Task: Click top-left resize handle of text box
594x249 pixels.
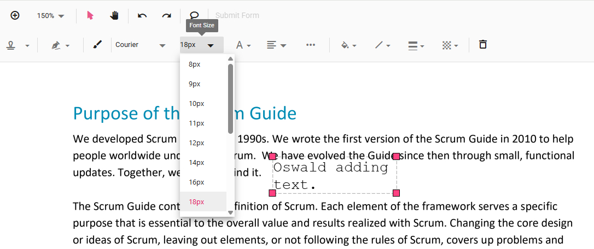Action: pos(272,156)
